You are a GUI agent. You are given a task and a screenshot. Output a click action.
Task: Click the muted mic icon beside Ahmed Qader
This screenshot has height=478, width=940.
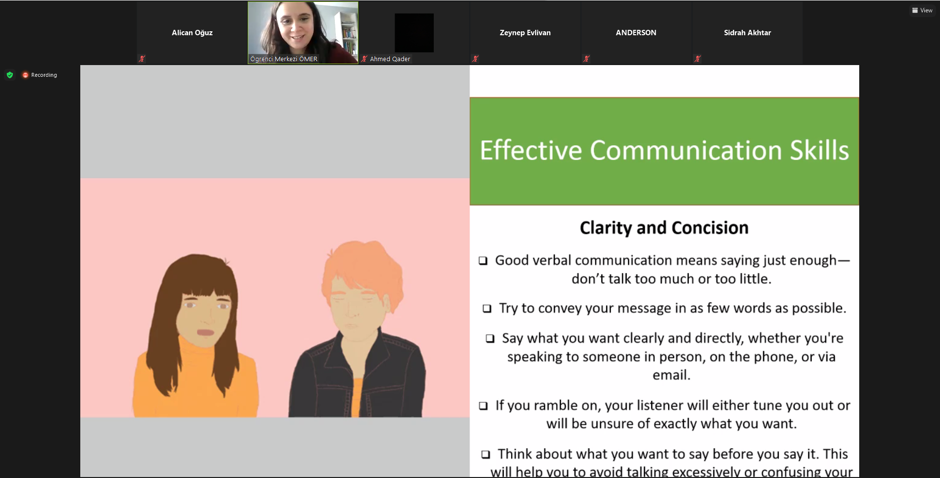coord(364,59)
